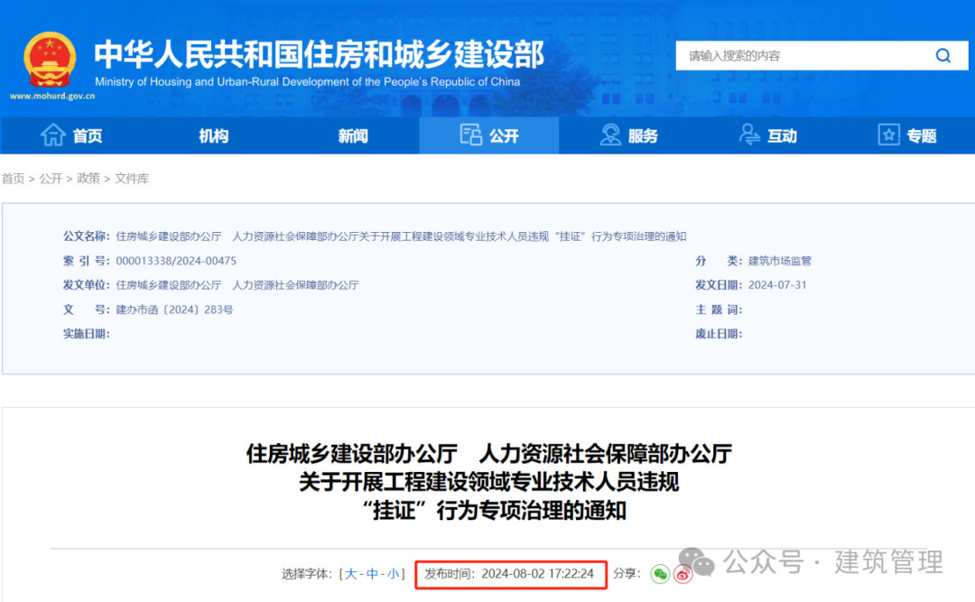The image size is (975, 602).
Task: Click the 服务 person icon in navigation
Action: tap(608, 134)
